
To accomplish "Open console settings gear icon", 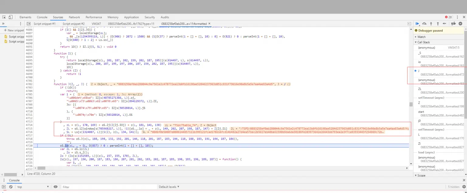I will (x=464, y=187).
